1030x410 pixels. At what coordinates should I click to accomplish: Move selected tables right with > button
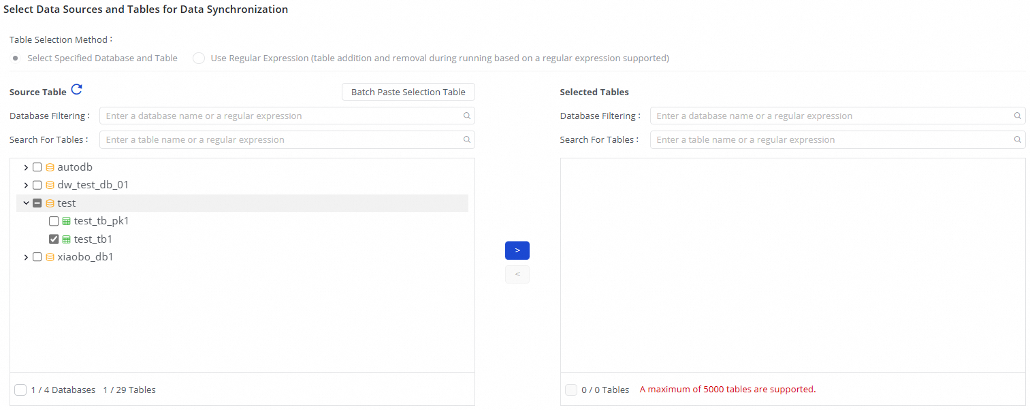[517, 250]
